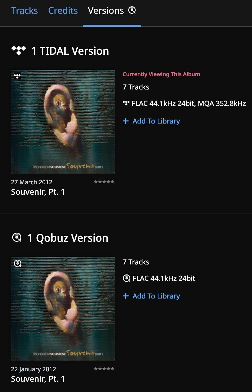Viewport: 252px width, 392px height.
Task: Click the TIDAL logo in section heading
Action: point(19,50)
